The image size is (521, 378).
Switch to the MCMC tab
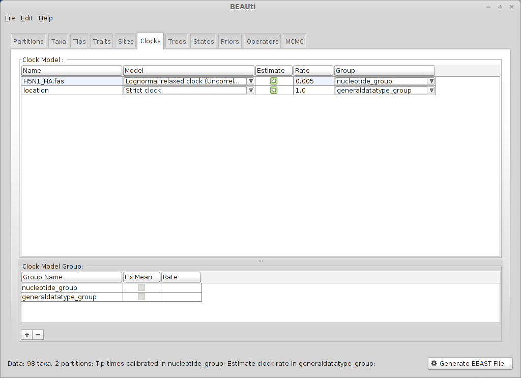point(295,41)
